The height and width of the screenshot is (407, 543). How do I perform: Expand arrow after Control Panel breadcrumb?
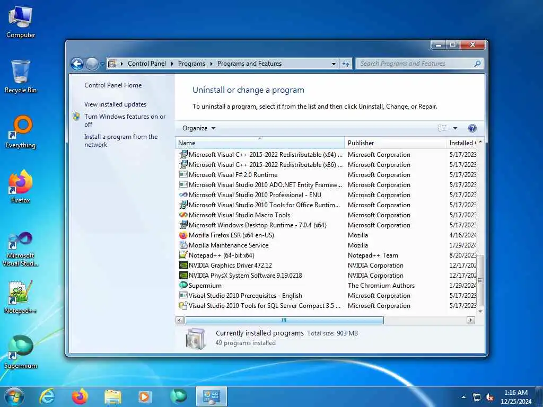(172, 64)
